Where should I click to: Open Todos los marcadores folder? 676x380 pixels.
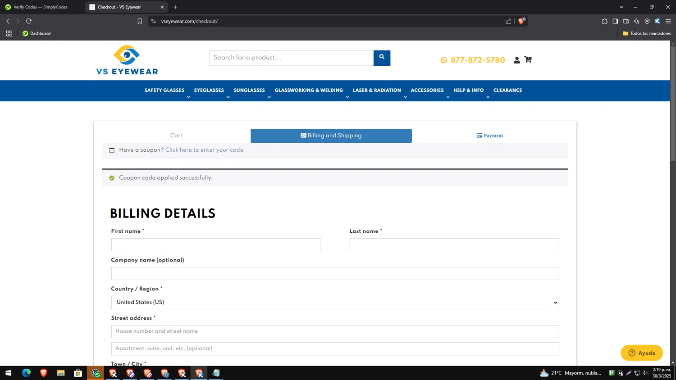click(x=647, y=33)
